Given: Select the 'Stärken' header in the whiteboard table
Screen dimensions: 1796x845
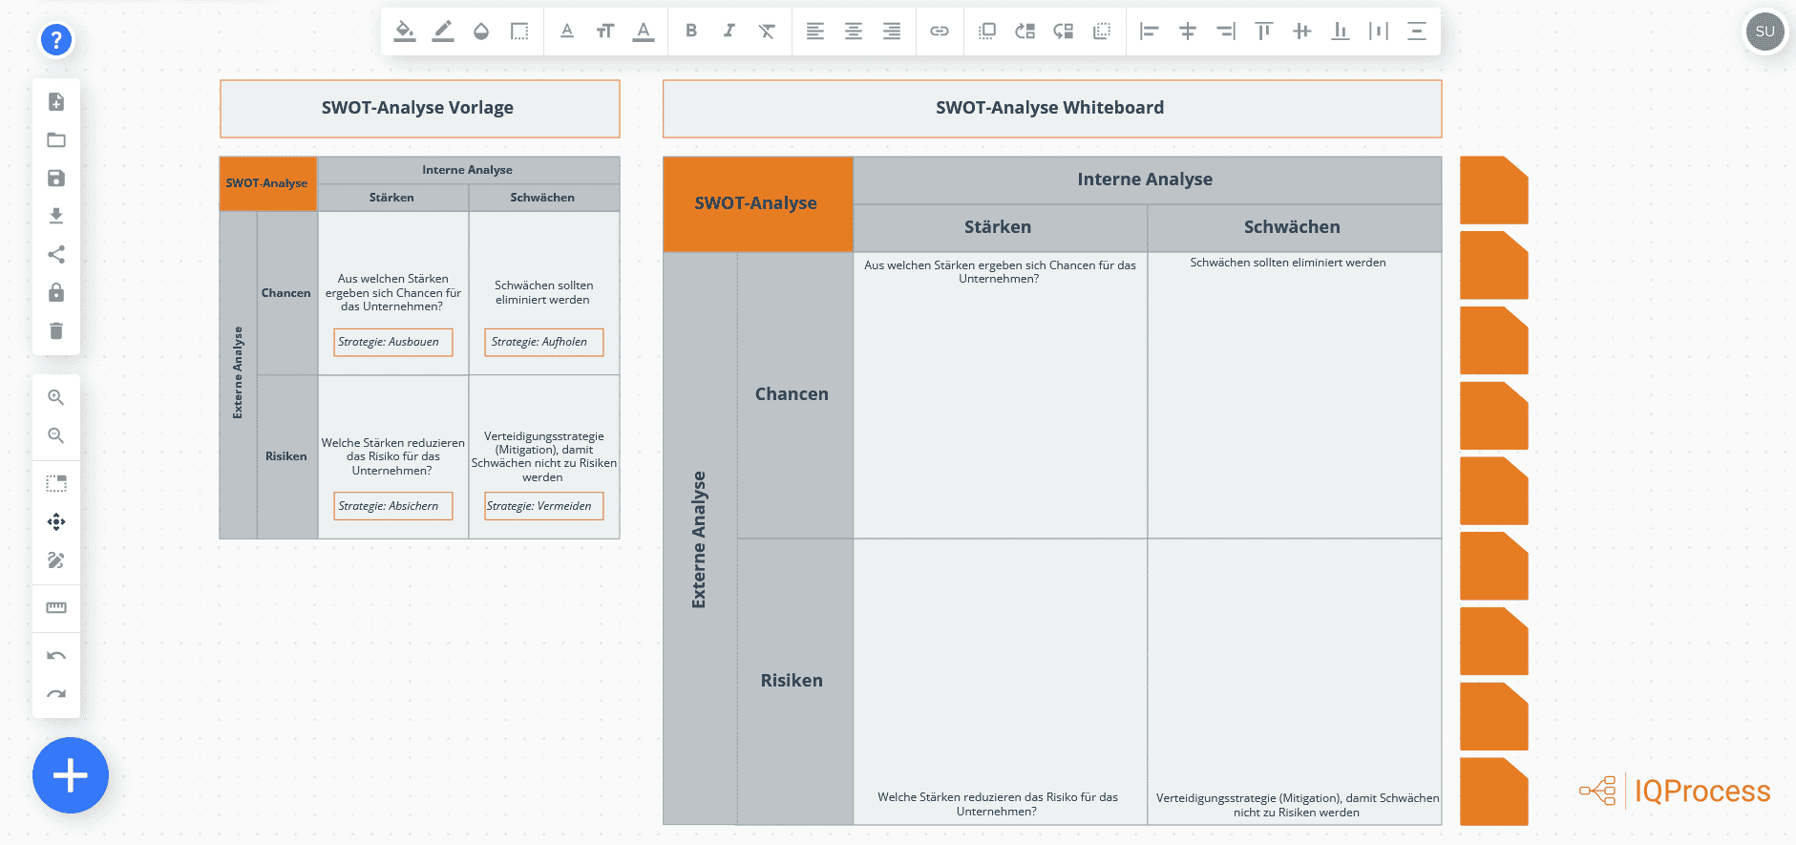Looking at the screenshot, I should (1000, 227).
